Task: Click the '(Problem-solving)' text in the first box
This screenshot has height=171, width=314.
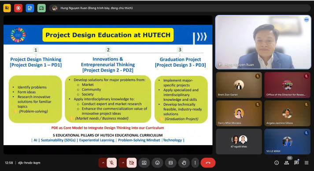Action: pyautogui.click(x=33, y=111)
